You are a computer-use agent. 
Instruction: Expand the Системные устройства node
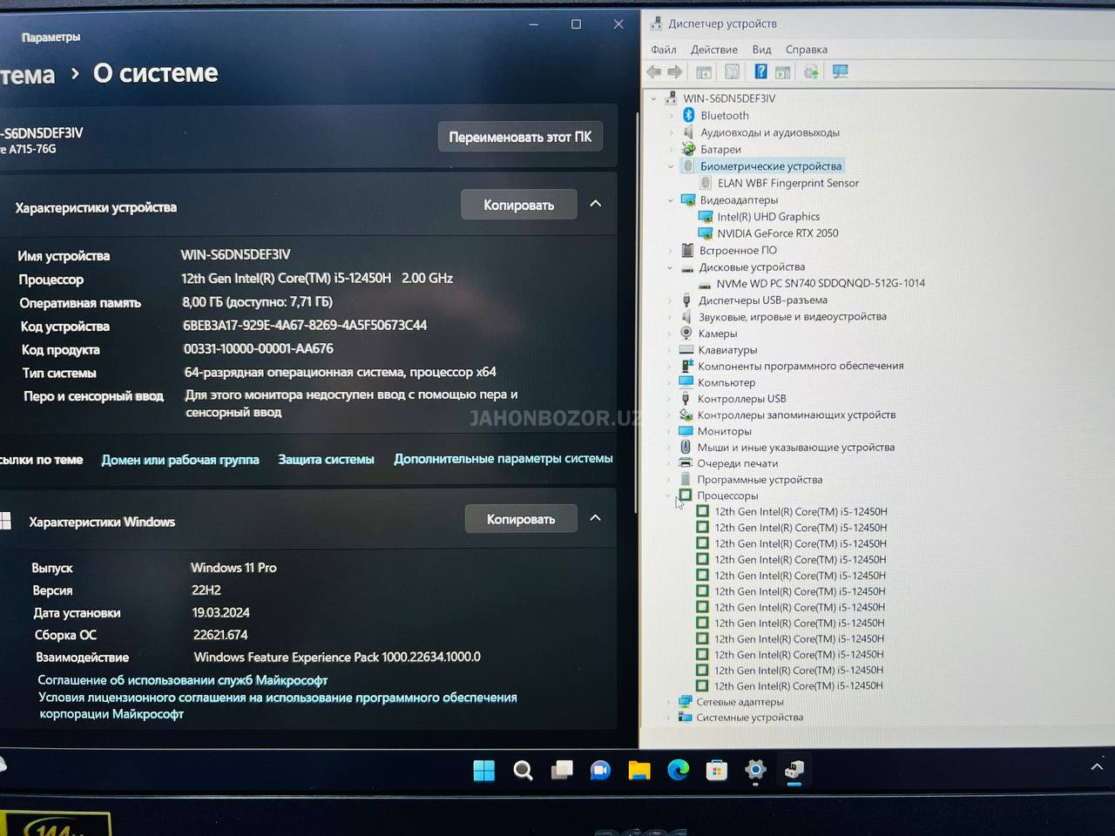coord(668,718)
